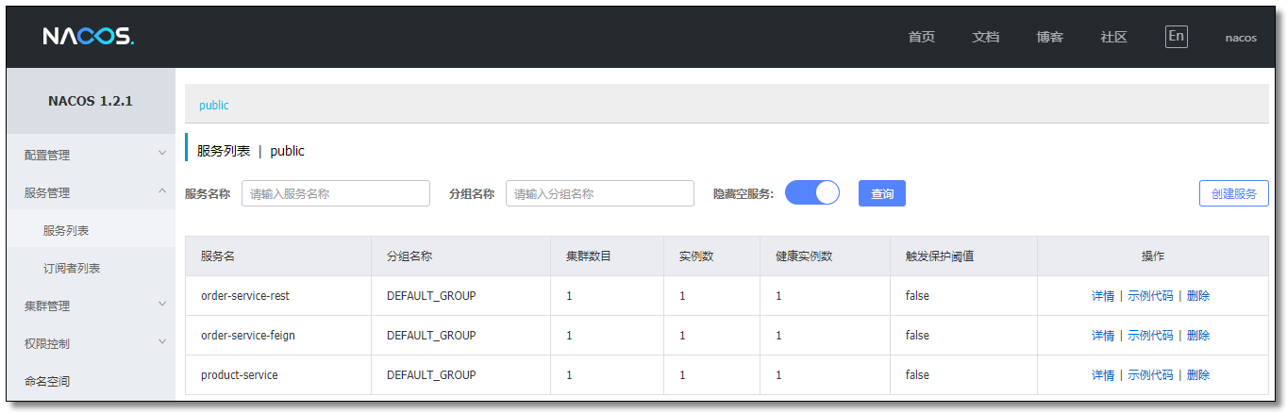Click the 创建服务 button
This screenshot has height=413, width=1287.
(1234, 193)
